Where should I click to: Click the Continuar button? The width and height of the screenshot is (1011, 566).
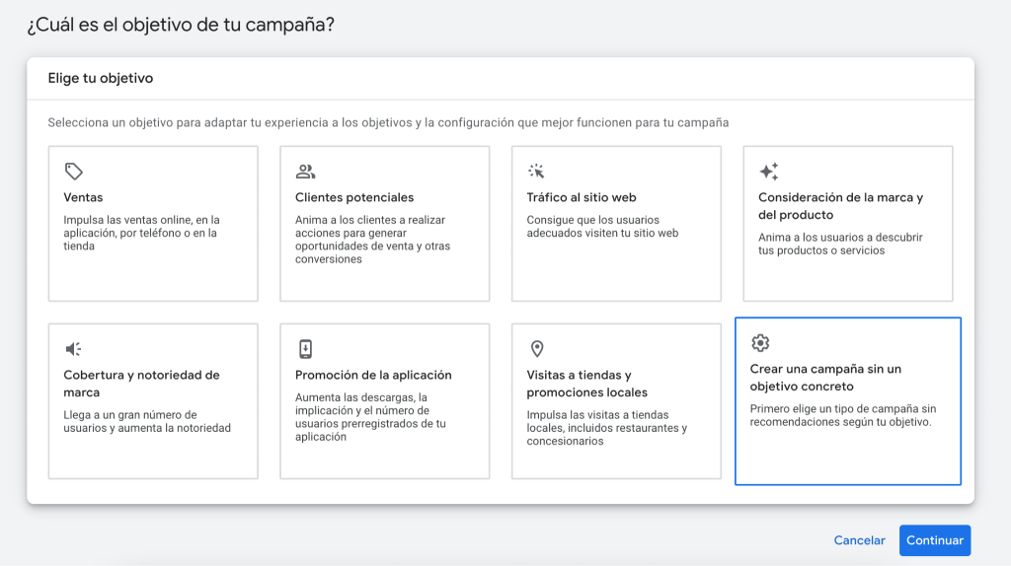tap(934, 540)
